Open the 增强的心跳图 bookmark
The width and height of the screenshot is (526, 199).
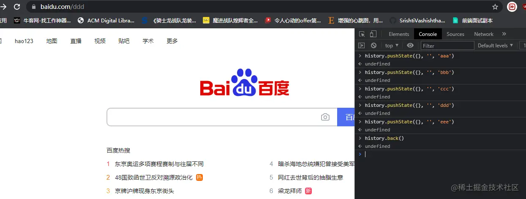coord(355,20)
